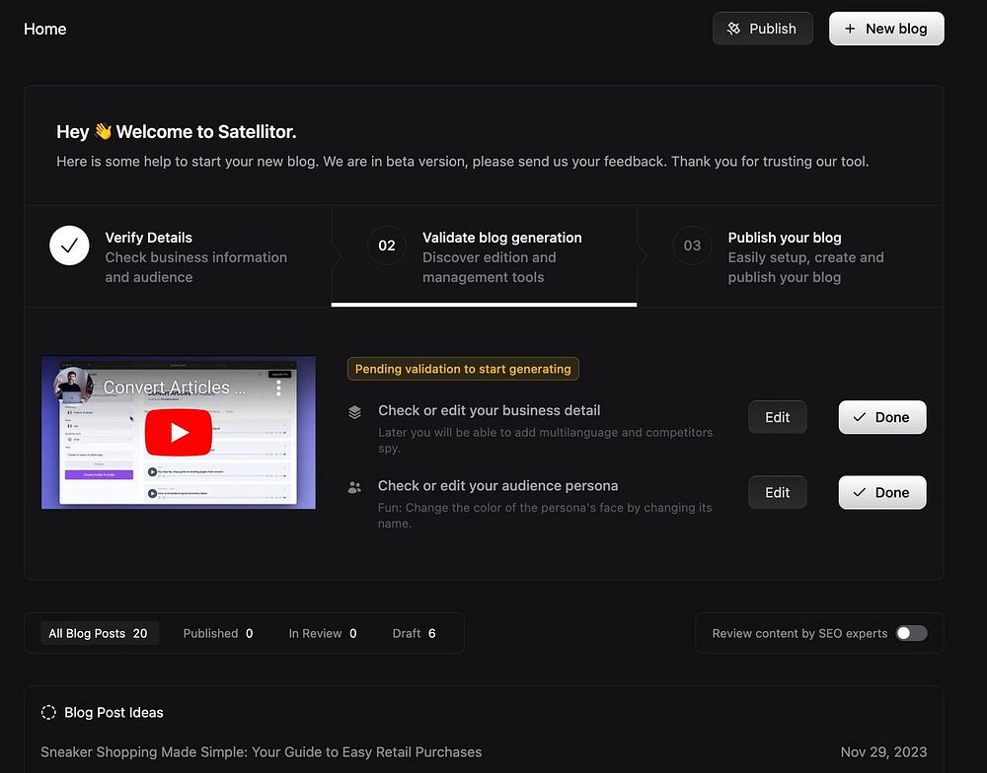
Task: Click the video channel avatar
Action: pos(73,385)
